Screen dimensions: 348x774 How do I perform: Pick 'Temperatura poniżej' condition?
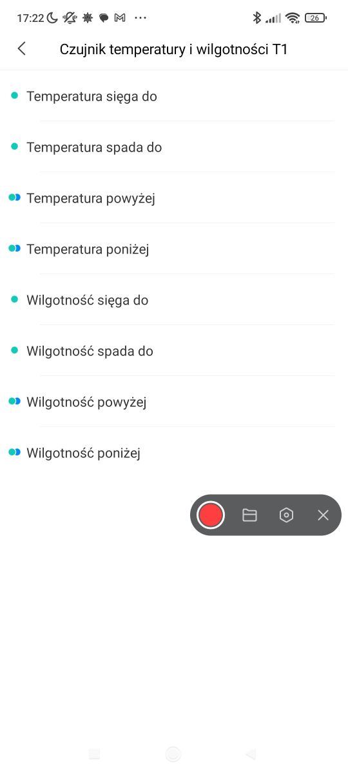174,249
